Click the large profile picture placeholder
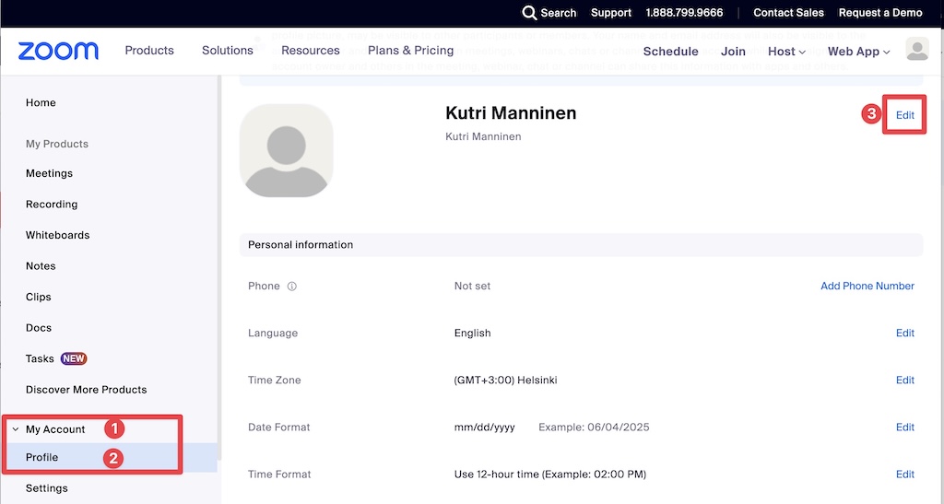 (286, 150)
